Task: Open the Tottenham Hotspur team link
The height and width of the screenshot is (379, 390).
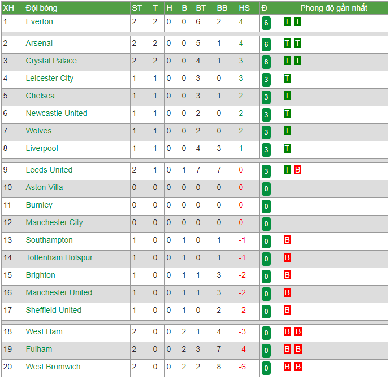Action: coord(59,257)
